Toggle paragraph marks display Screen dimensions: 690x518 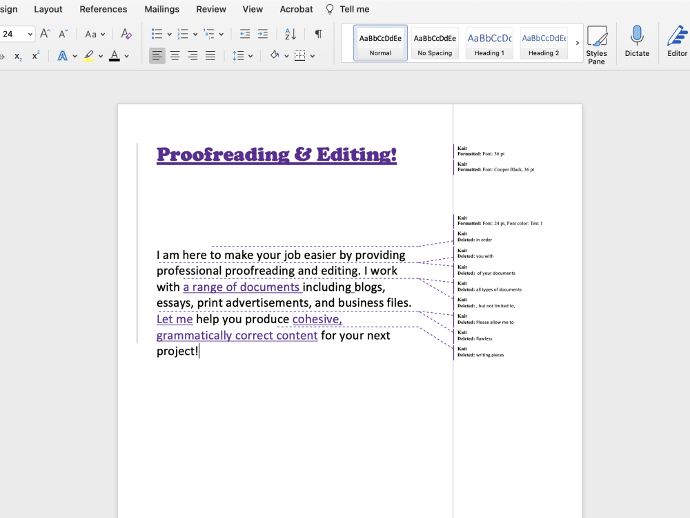point(318,34)
